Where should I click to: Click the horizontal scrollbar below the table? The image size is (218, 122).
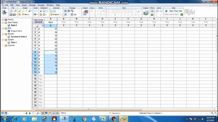click(x=89, y=109)
